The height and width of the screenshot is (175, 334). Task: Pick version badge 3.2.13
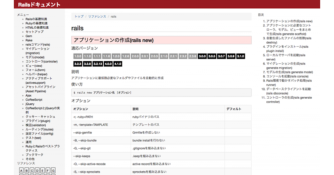click(x=98, y=64)
